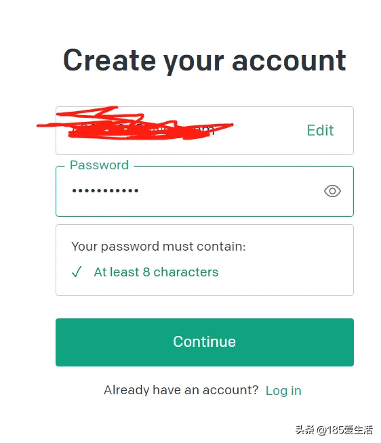Click the floating Password label
This screenshot has width=381, height=443.
pos(99,165)
